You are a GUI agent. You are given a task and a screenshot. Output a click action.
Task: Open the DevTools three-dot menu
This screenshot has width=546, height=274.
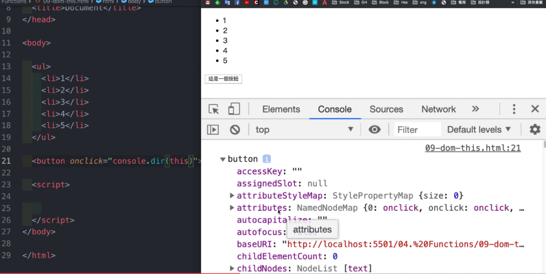pyautogui.click(x=514, y=109)
